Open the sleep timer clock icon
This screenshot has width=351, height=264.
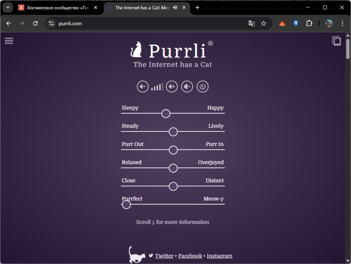[202, 86]
